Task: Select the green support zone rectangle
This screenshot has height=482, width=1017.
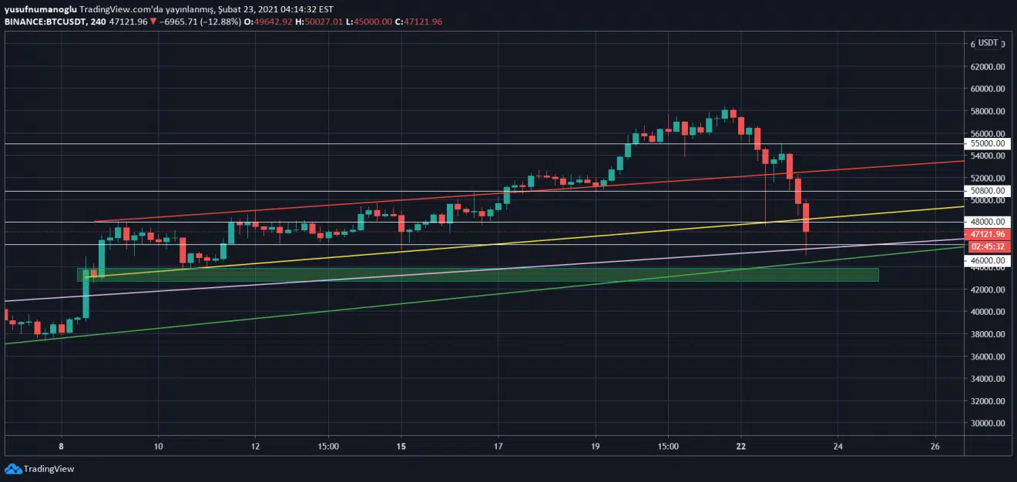Action: (478, 275)
